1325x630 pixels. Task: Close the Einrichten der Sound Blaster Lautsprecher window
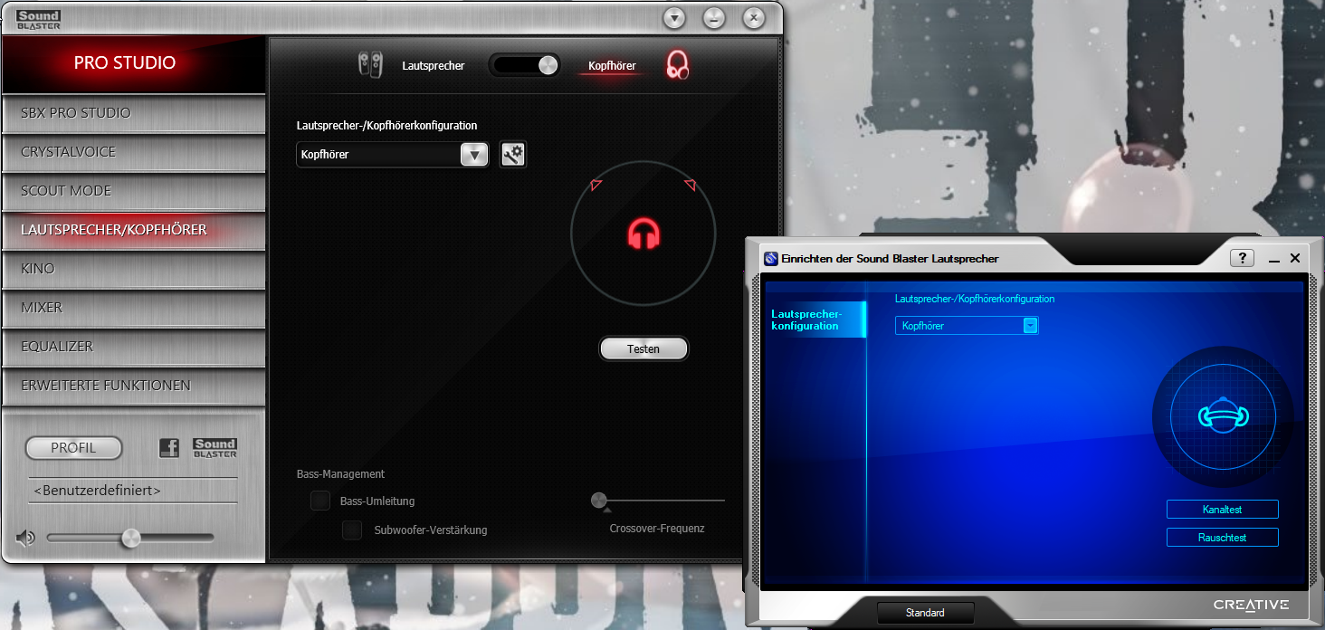[x=1295, y=258]
